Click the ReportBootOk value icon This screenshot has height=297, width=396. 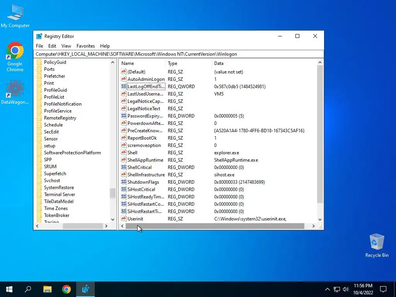tap(123, 138)
